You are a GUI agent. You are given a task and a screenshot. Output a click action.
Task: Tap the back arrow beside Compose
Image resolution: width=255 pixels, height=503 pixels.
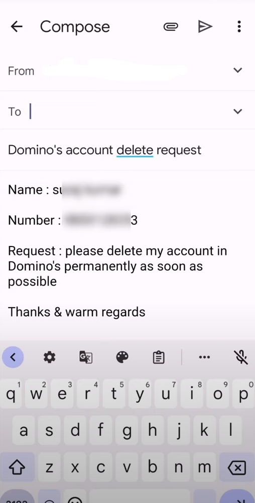(17, 27)
